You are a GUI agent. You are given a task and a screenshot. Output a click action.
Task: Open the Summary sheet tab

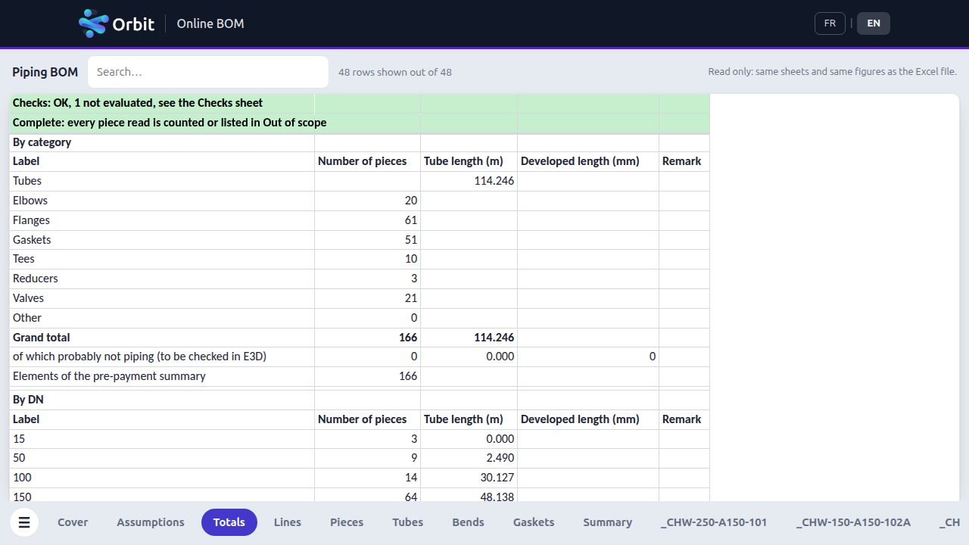click(608, 522)
